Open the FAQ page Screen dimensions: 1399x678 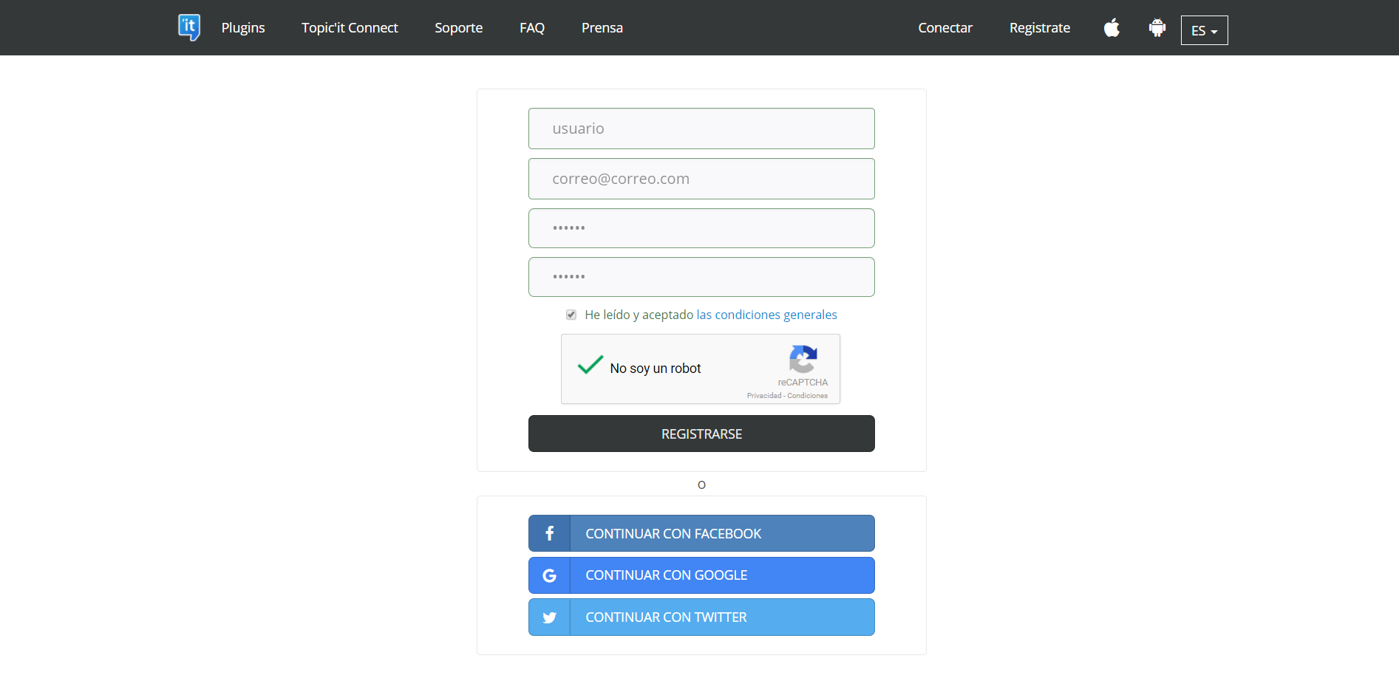[x=532, y=27]
